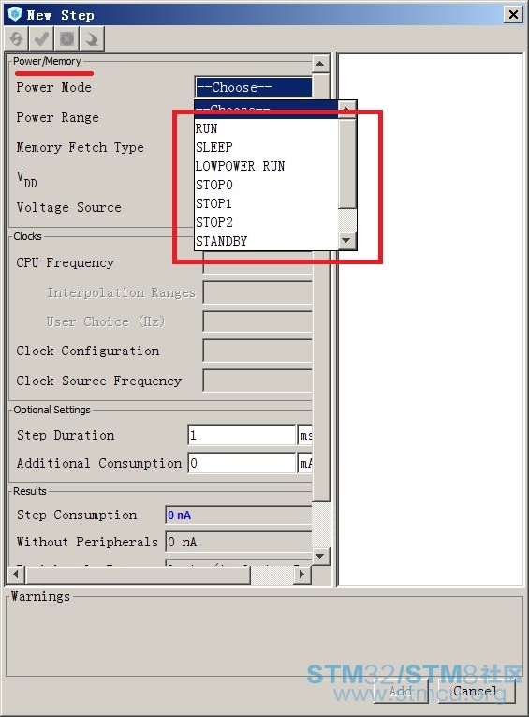Click the CPU Frequency field
Screen dimensions: 529x717
coord(257,265)
